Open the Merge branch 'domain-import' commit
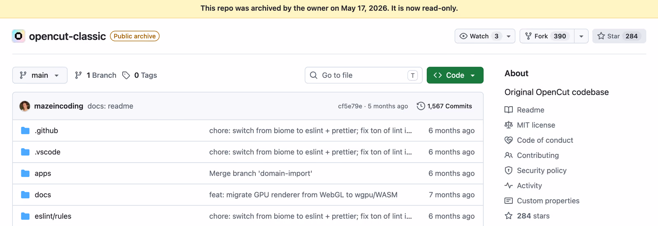The image size is (658, 226). (x=261, y=173)
